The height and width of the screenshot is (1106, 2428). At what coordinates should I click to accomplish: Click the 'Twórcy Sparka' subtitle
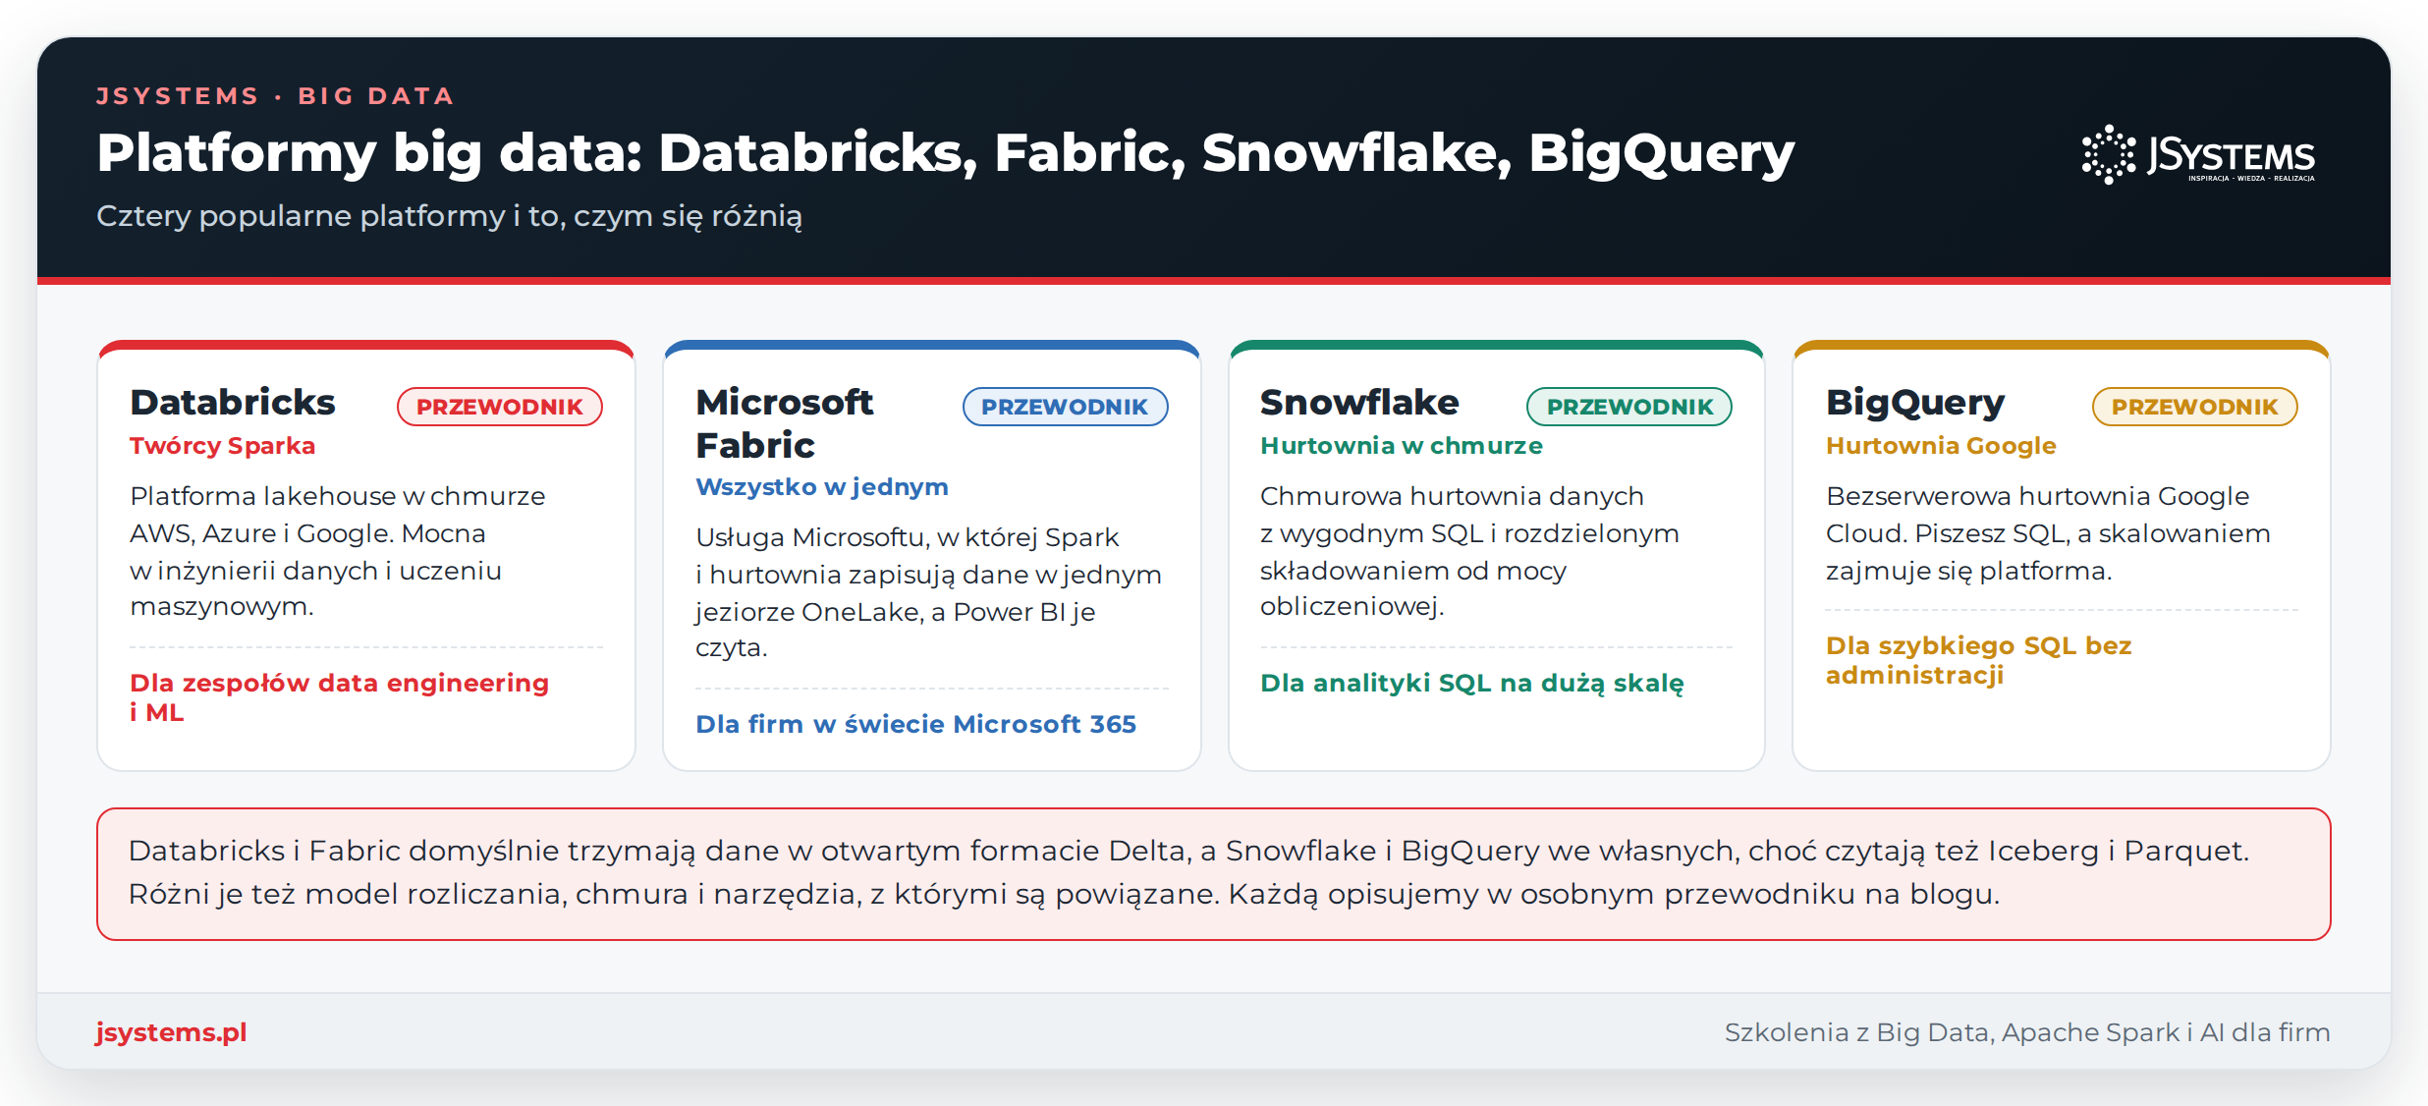click(x=223, y=446)
